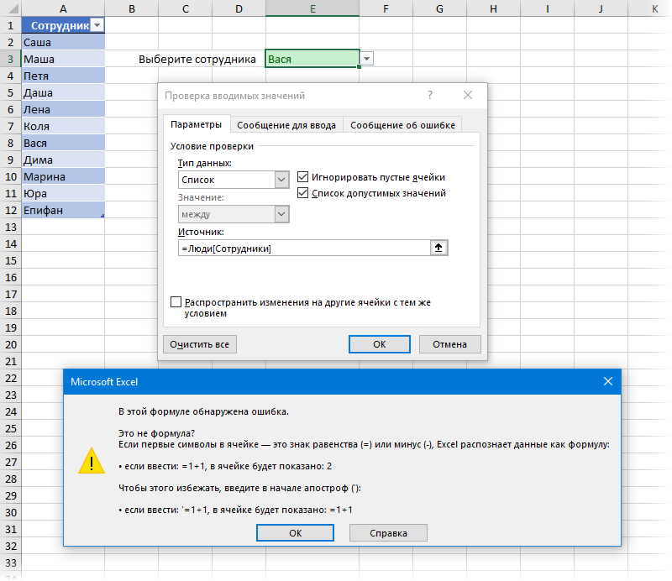Click the help question mark in the validation dialog
Screen dimensions: 672x581
point(430,95)
